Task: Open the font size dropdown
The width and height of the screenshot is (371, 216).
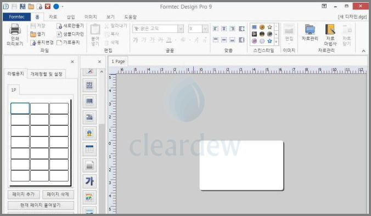Action: click(205, 29)
